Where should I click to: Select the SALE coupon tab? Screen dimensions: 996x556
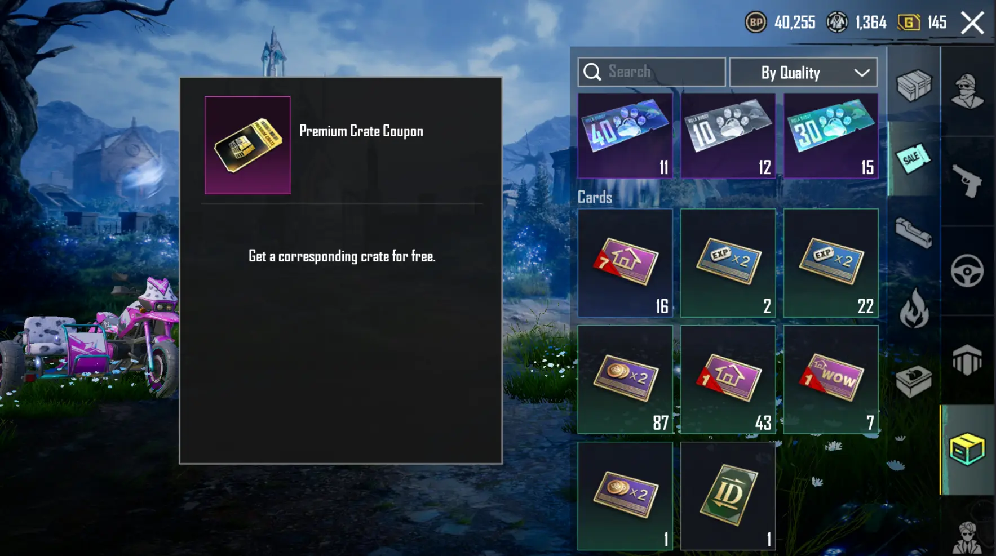(x=913, y=158)
